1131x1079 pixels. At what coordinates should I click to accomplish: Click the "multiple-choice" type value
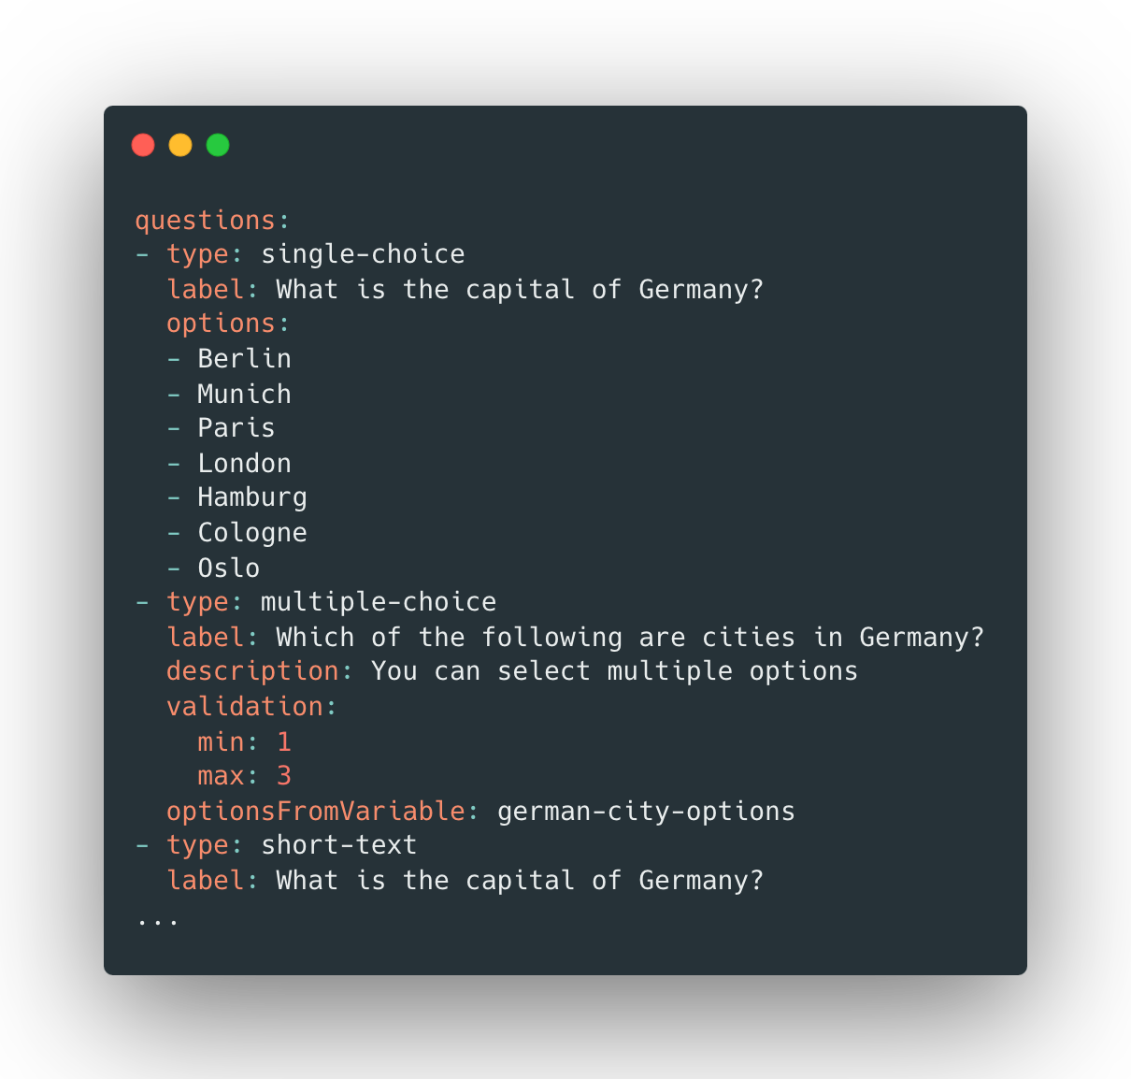[379, 602]
